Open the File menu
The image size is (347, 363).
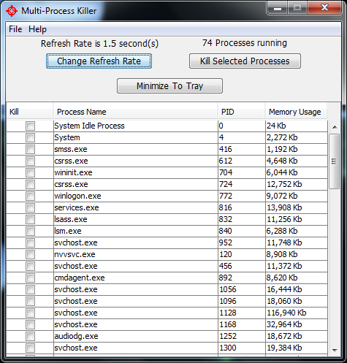point(15,29)
